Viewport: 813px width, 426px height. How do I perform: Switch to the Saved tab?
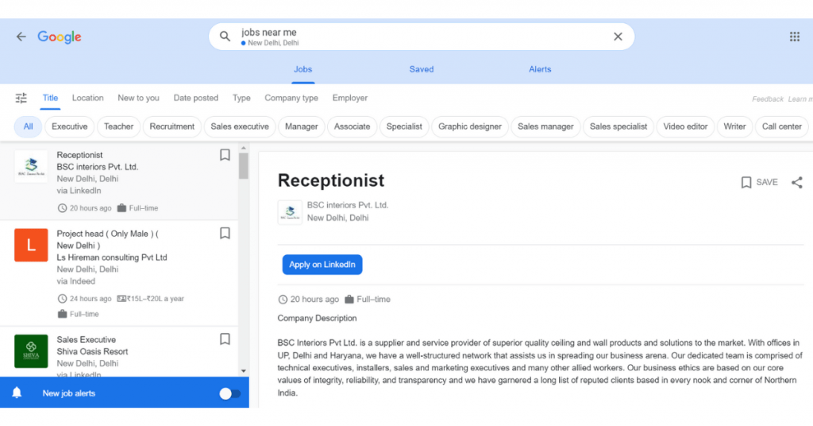pos(422,69)
